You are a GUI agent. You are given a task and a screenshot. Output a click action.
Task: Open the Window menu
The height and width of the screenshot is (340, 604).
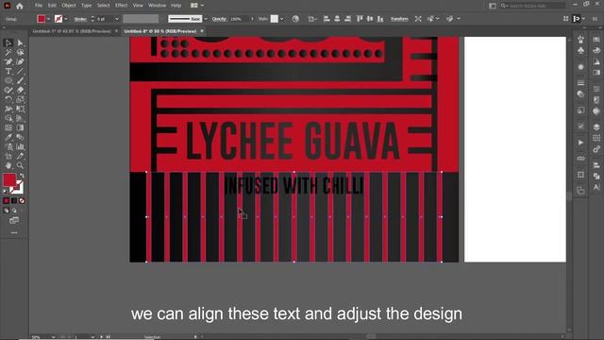[158, 6]
